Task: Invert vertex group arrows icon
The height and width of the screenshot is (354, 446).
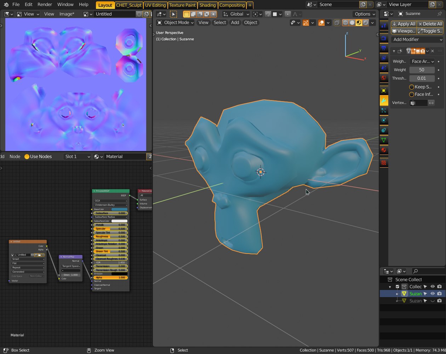Action: coord(431,103)
